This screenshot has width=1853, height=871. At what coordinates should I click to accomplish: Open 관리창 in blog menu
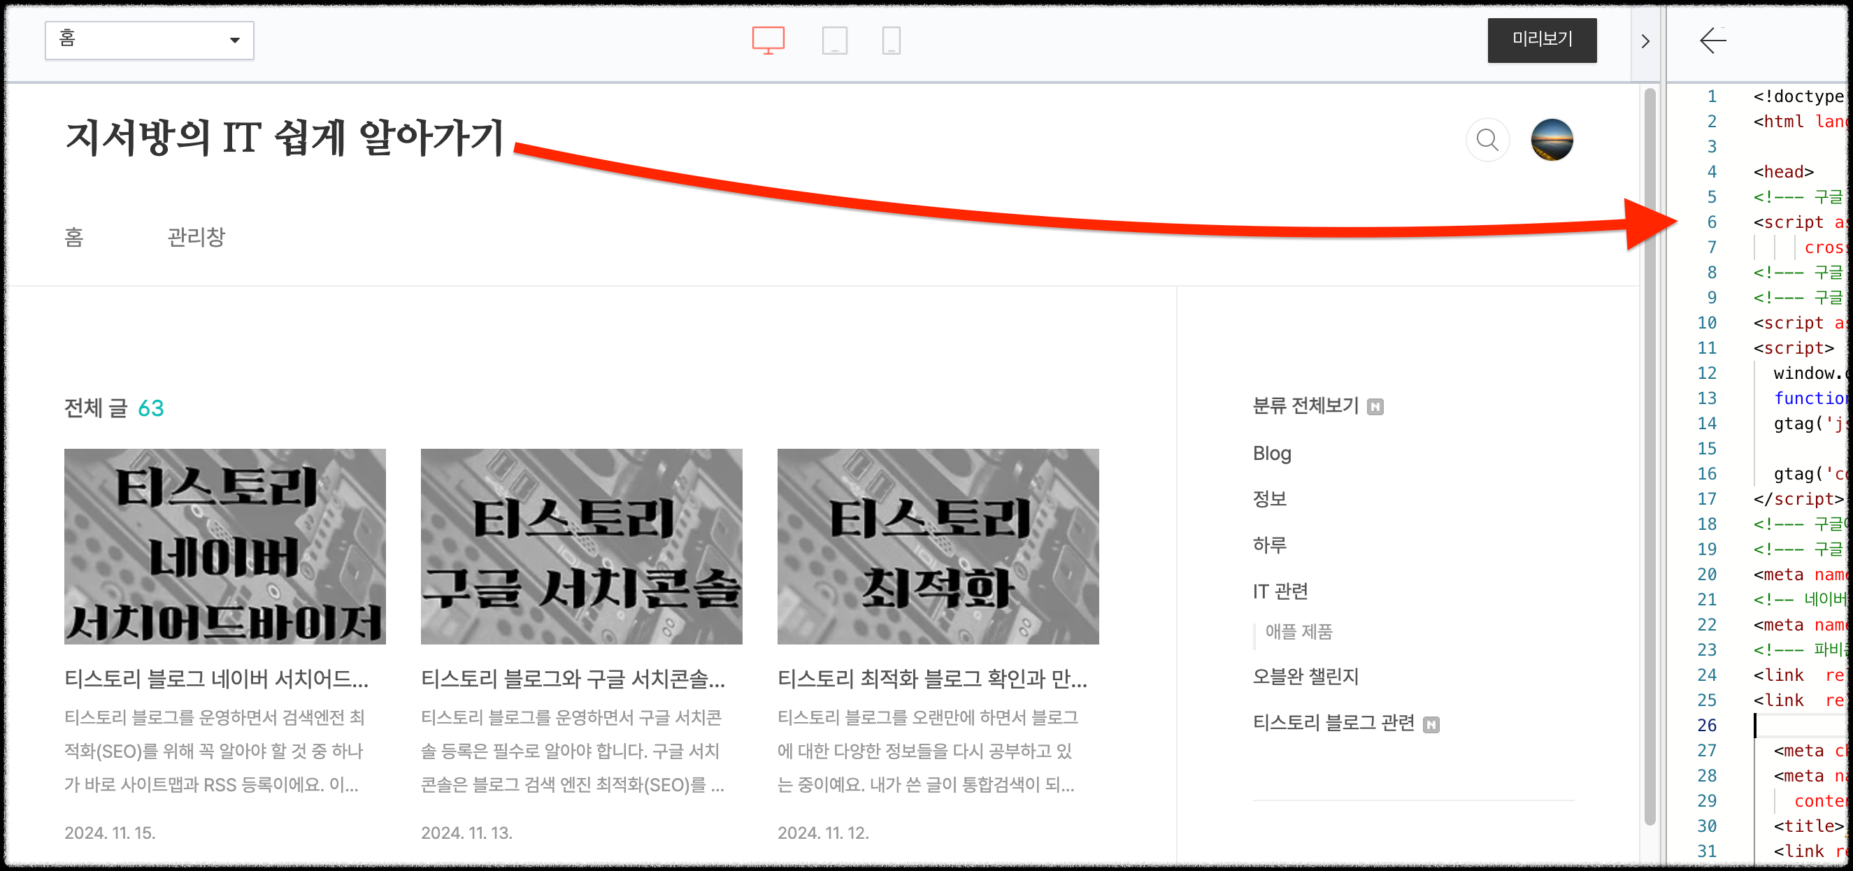point(196,237)
